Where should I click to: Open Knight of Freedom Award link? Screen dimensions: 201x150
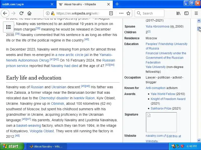tap(168, 99)
